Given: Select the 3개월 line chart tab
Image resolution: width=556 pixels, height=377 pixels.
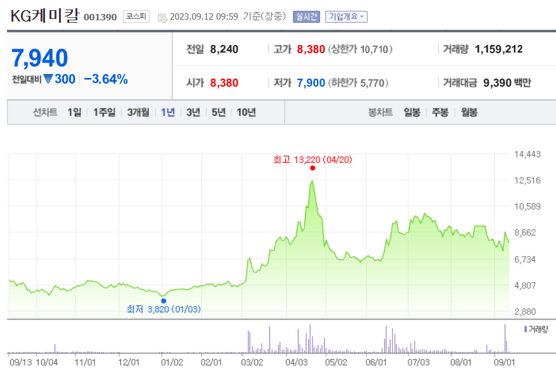Looking at the screenshot, I should 138,112.
